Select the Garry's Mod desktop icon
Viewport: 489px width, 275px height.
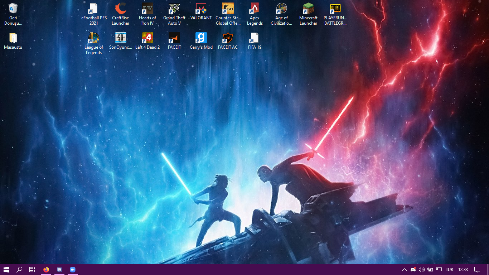click(201, 41)
